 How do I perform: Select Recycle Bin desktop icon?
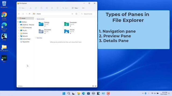[4, 5]
